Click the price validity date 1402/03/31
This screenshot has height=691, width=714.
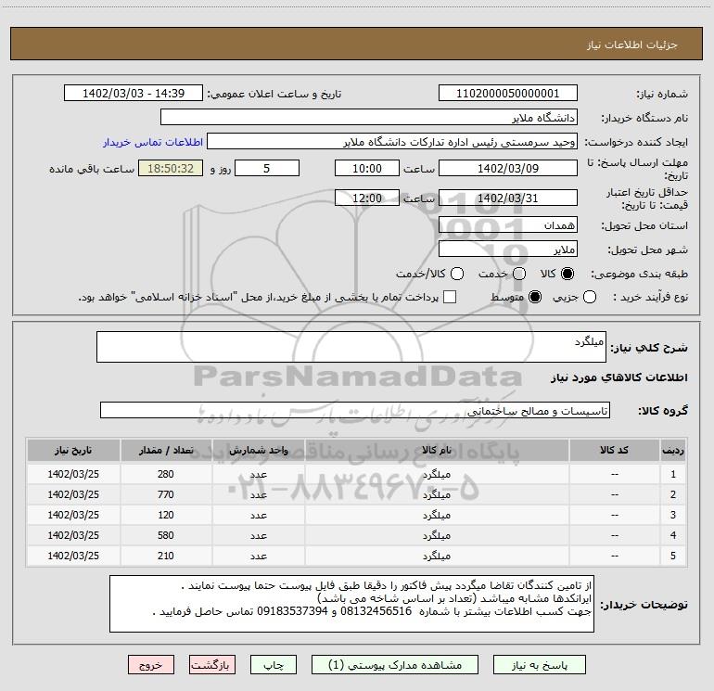coord(508,198)
